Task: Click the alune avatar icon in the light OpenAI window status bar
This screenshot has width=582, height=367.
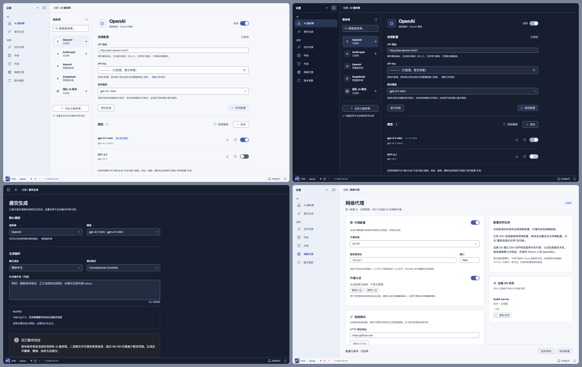Action: click(x=8, y=179)
